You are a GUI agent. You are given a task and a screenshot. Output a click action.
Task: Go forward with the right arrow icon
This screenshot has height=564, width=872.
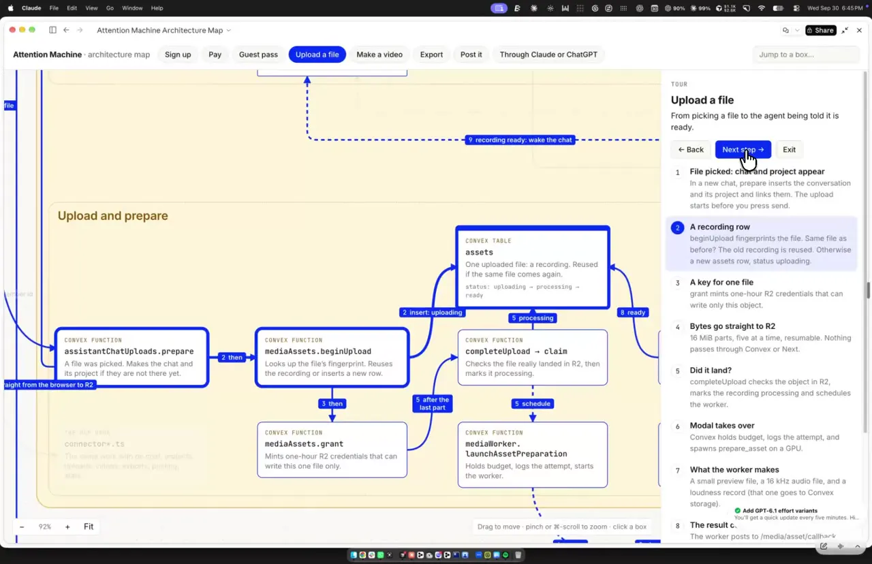[80, 30]
